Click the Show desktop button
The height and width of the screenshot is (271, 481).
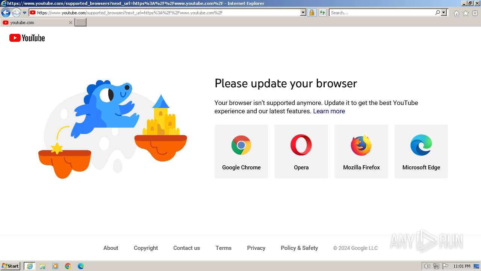pos(477,266)
